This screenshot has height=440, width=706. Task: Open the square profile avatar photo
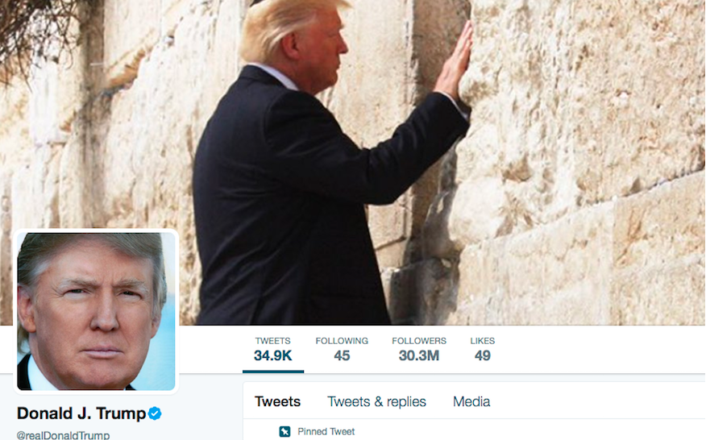pyautogui.click(x=97, y=311)
